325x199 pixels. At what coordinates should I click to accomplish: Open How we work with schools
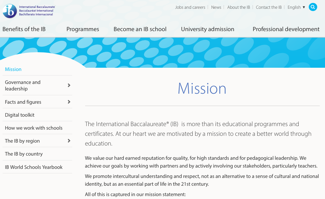click(33, 128)
